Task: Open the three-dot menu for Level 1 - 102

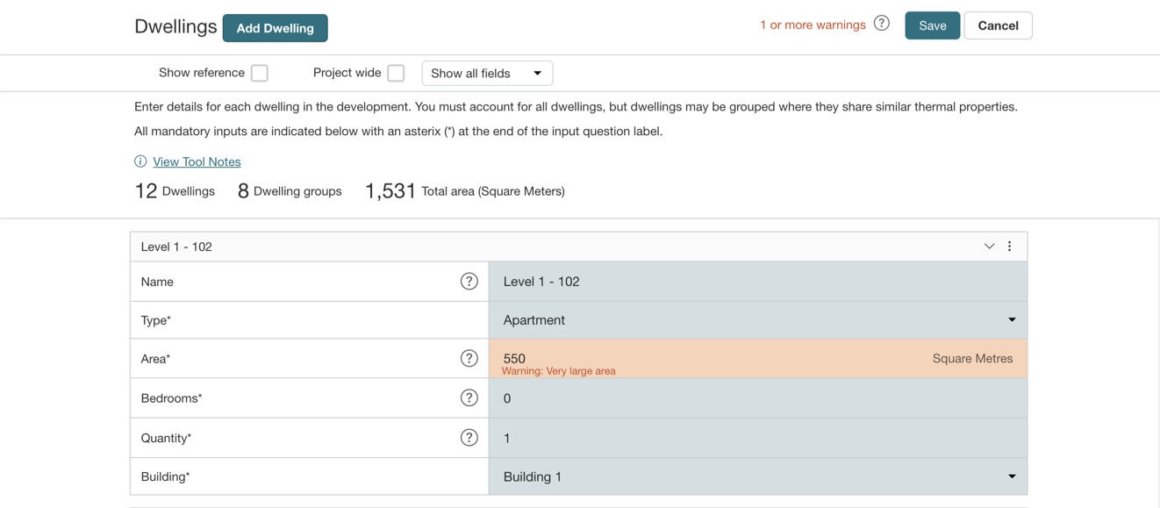Action: (1010, 247)
